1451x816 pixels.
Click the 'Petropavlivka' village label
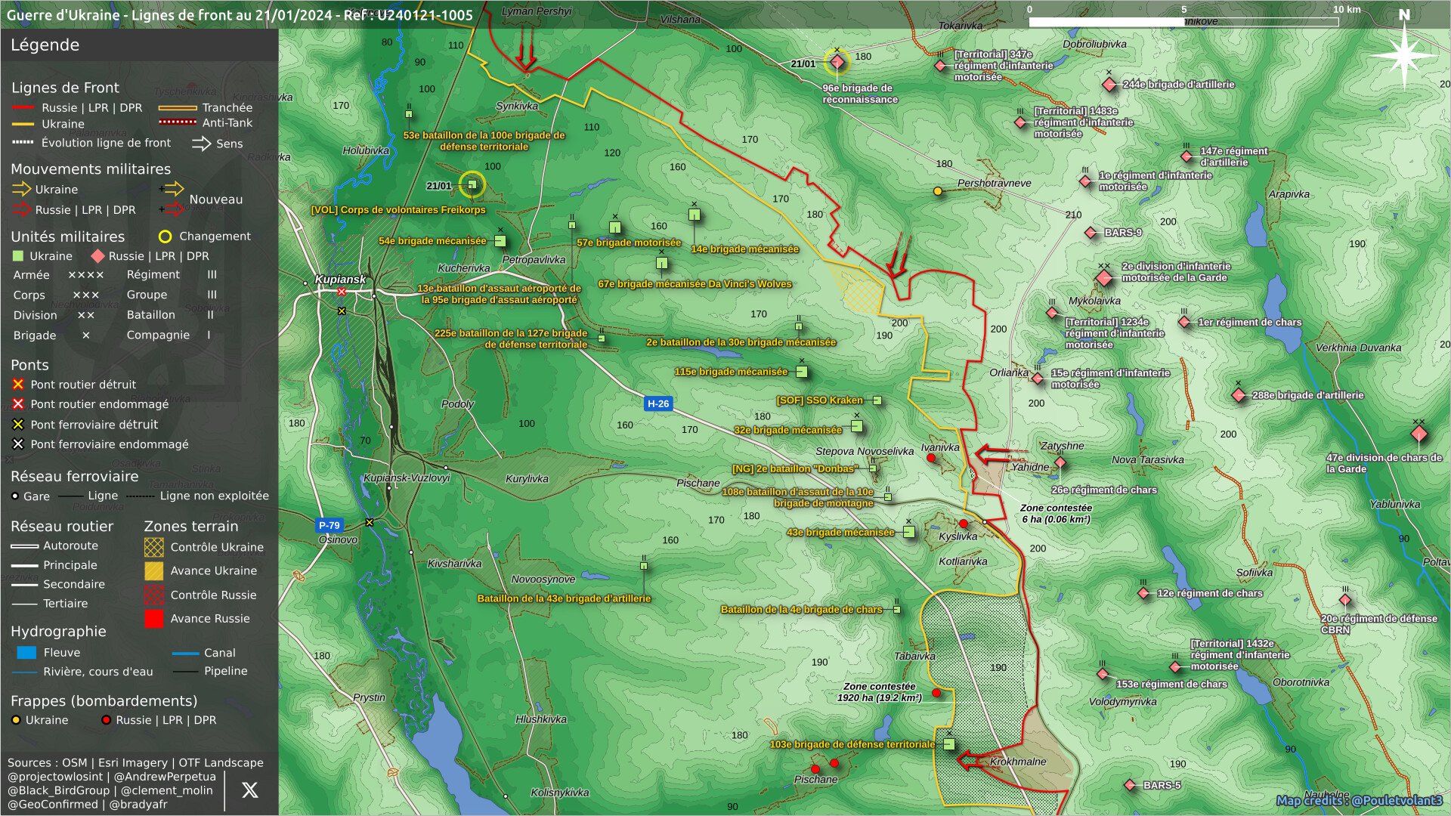pos(534,259)
